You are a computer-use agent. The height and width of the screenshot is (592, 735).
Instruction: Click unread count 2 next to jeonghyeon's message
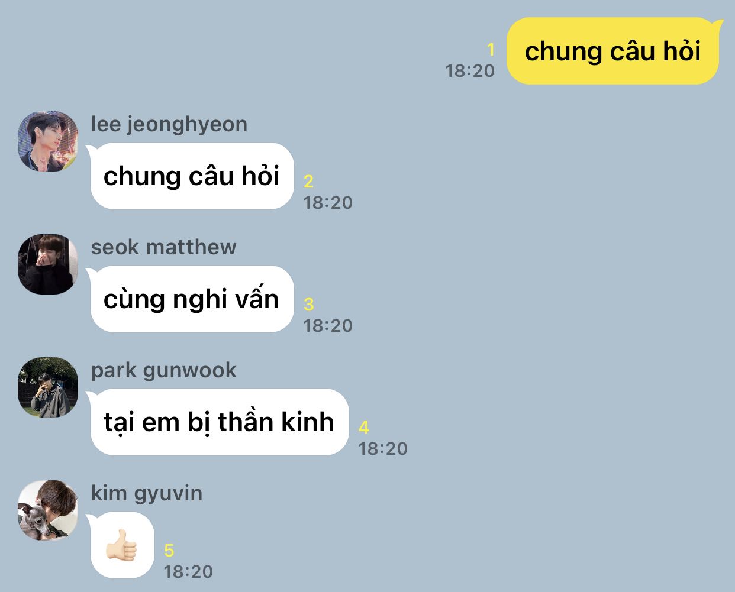(x=308, y=181)
